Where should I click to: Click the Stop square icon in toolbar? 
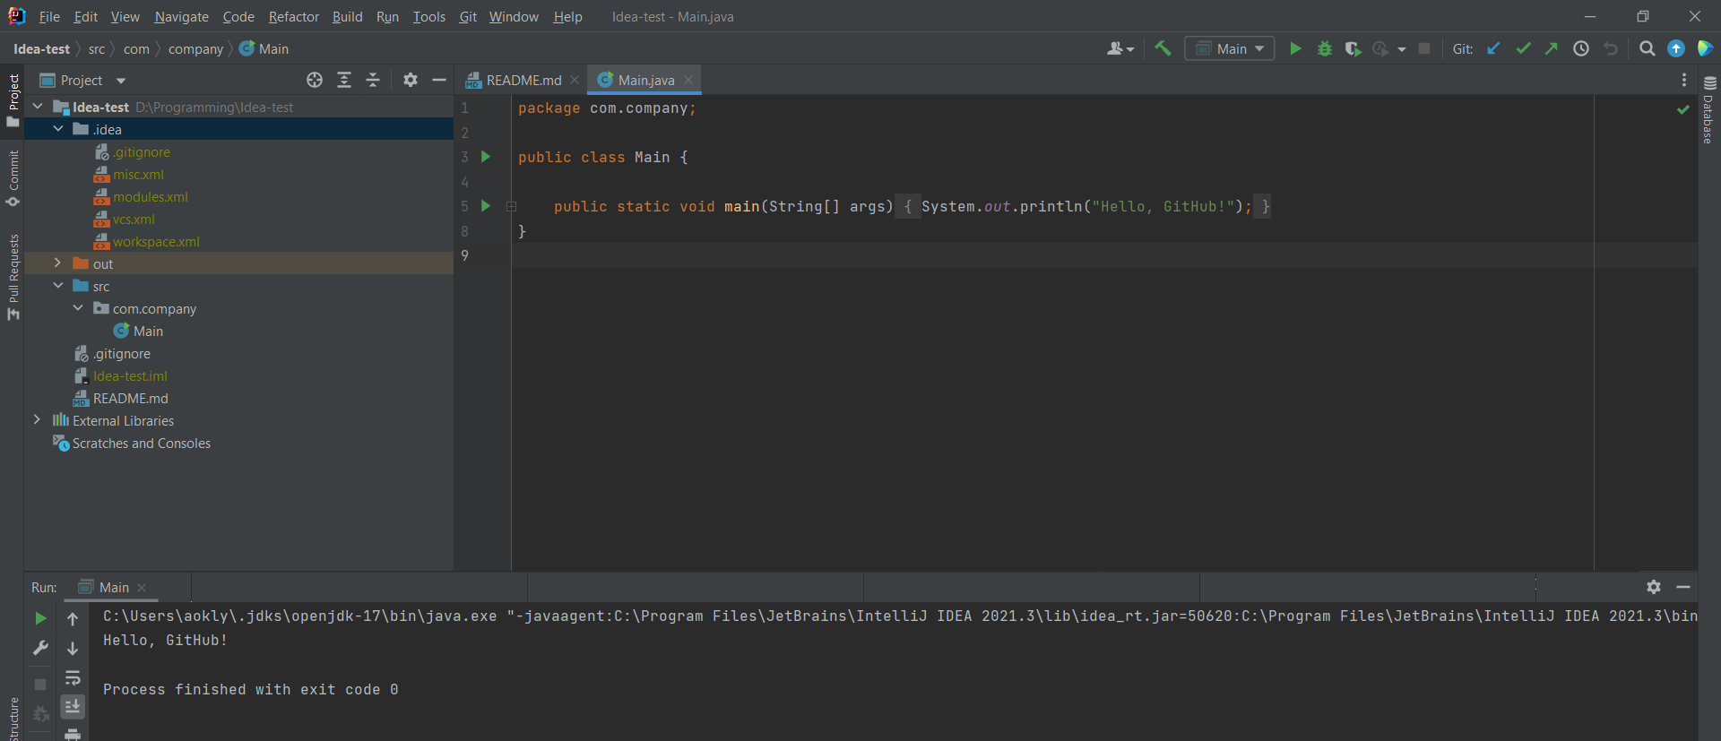click(1424, 48)
